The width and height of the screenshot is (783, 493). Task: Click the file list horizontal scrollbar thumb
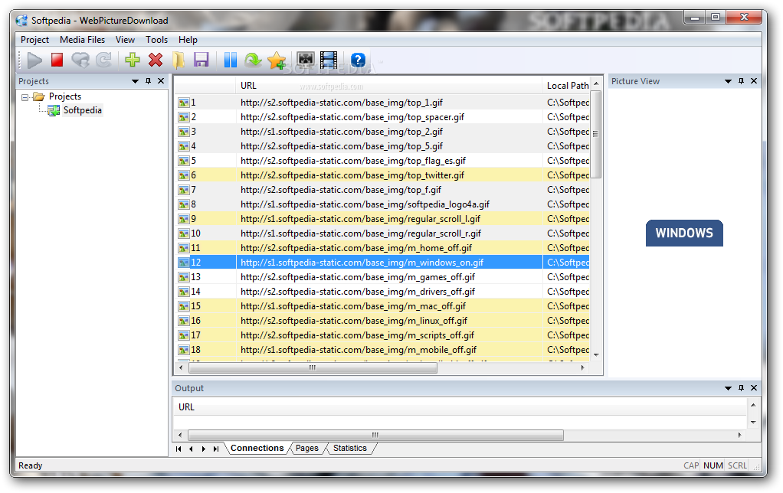(313, 368)
